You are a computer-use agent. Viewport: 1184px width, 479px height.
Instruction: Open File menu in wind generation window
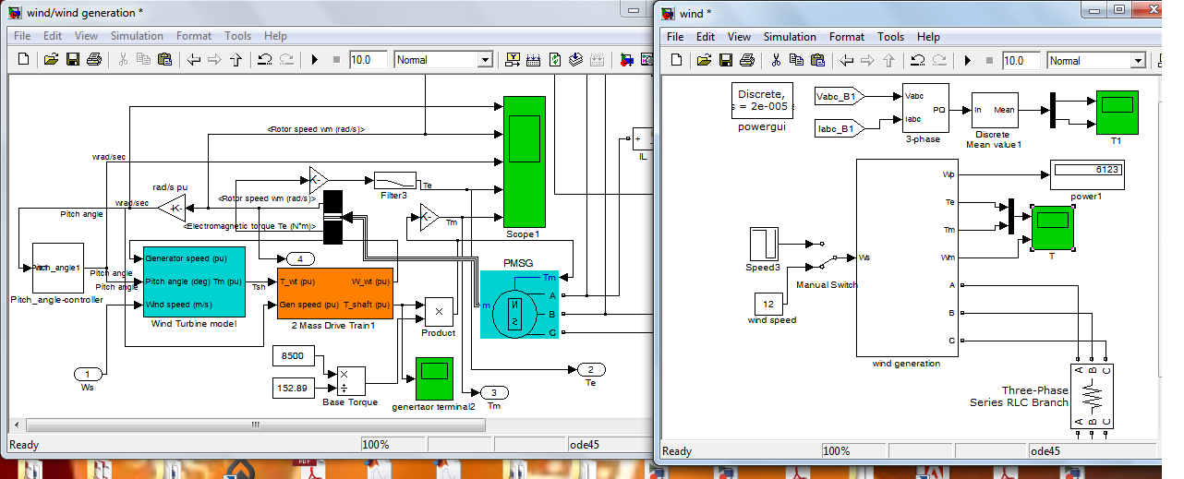22,36
